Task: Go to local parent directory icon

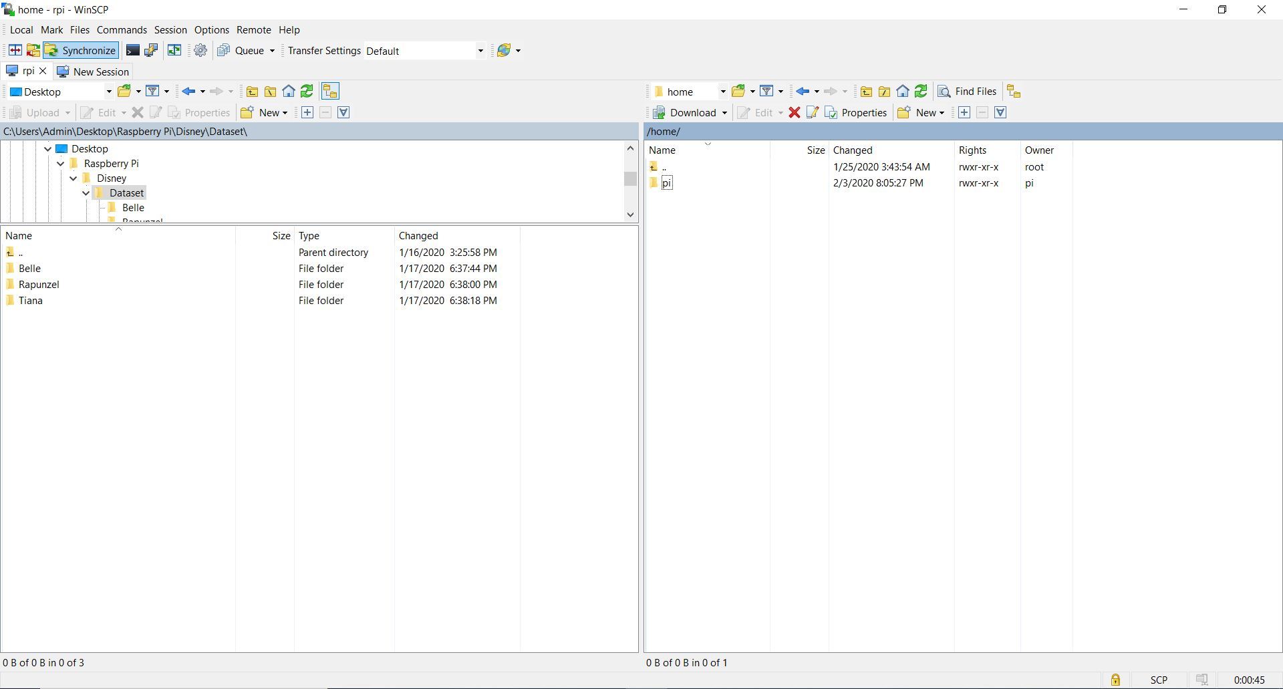Action: pos(252,92)
